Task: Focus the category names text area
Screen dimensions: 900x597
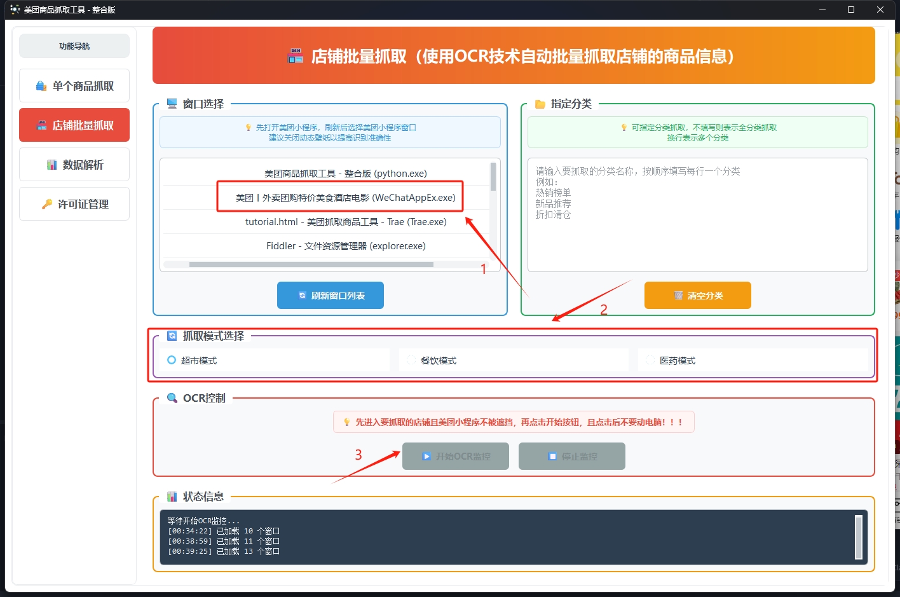Action: [698, 215]
